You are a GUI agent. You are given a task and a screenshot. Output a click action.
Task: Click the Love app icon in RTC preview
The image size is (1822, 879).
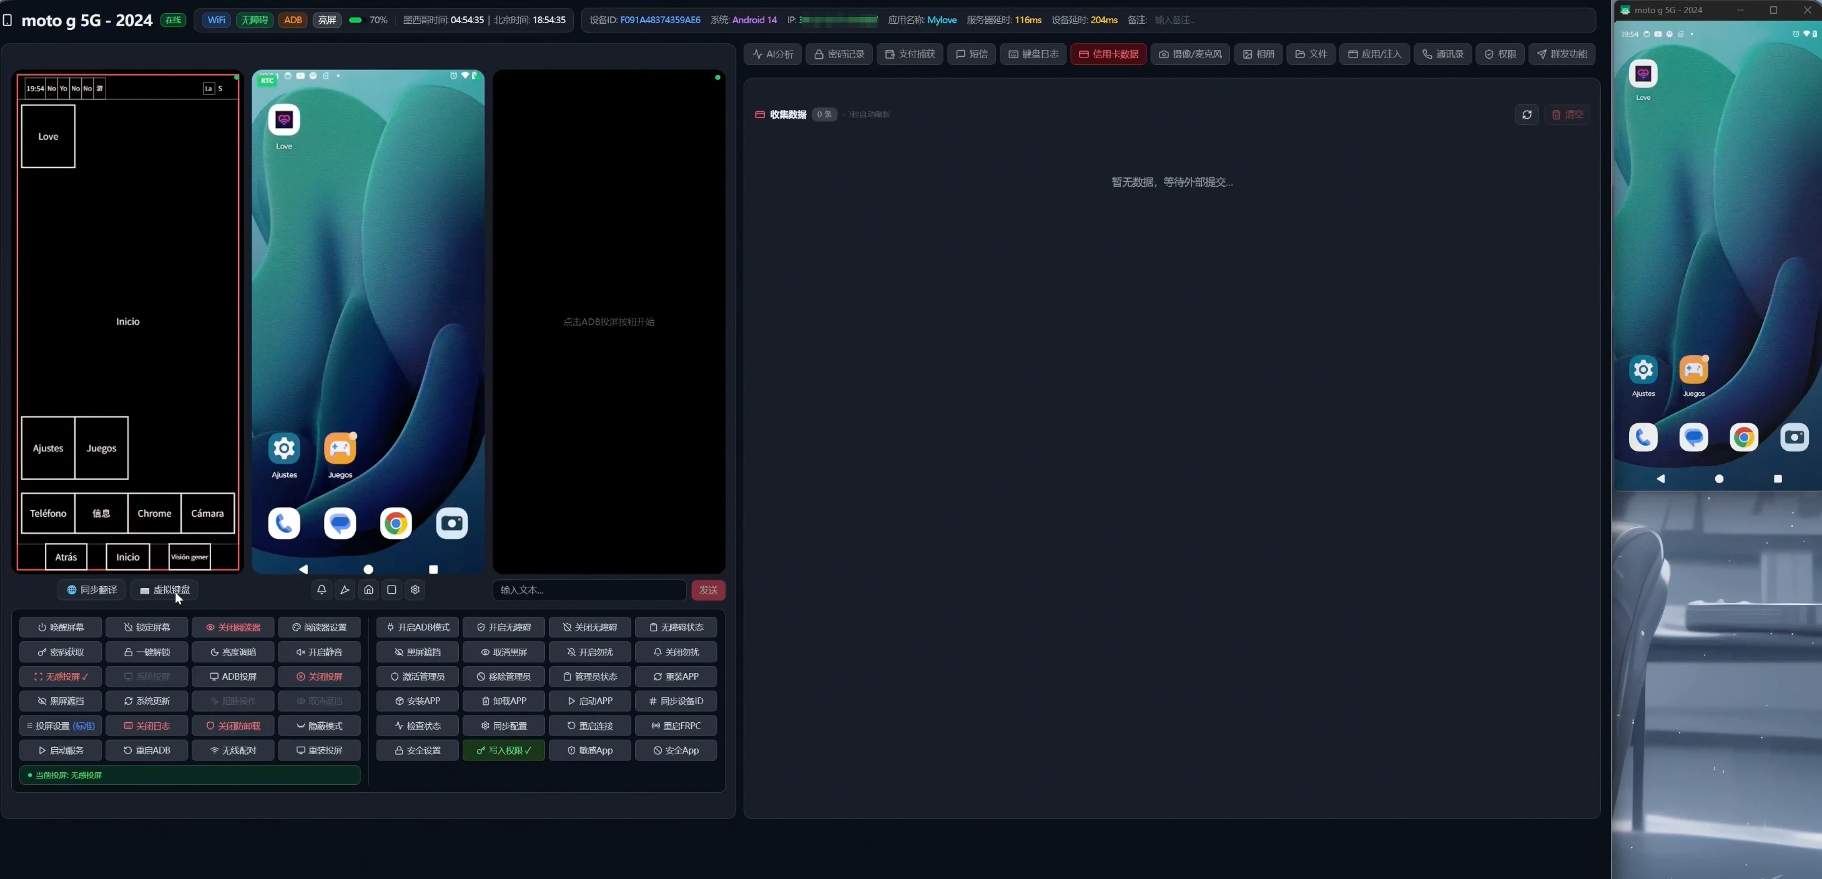(284, 119)
